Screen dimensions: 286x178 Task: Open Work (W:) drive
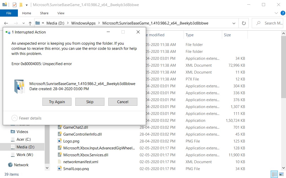click(25, 155)
